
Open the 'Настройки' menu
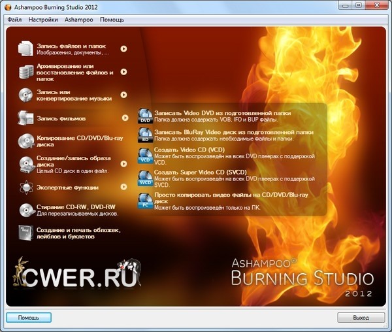click(x=44, y=20)
